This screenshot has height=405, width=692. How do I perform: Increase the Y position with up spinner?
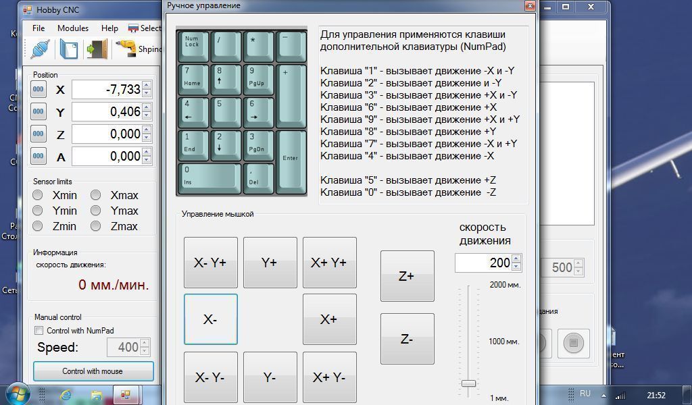click(147, 107)
